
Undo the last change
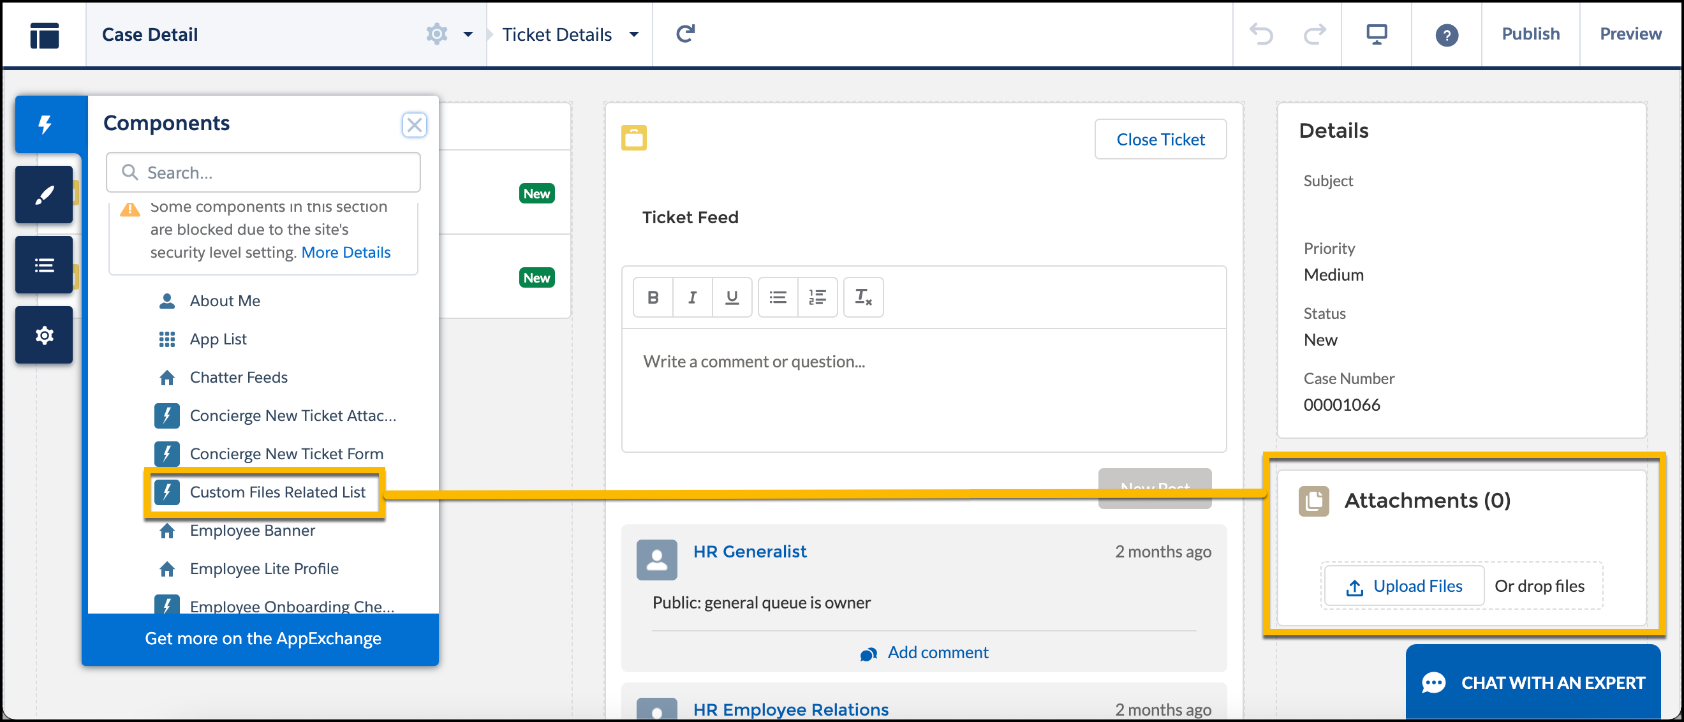pyautogui.click(x=1261, y=34)
